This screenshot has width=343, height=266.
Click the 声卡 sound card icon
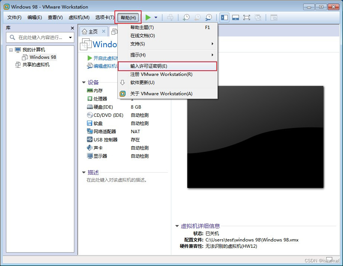coord(90,148)
